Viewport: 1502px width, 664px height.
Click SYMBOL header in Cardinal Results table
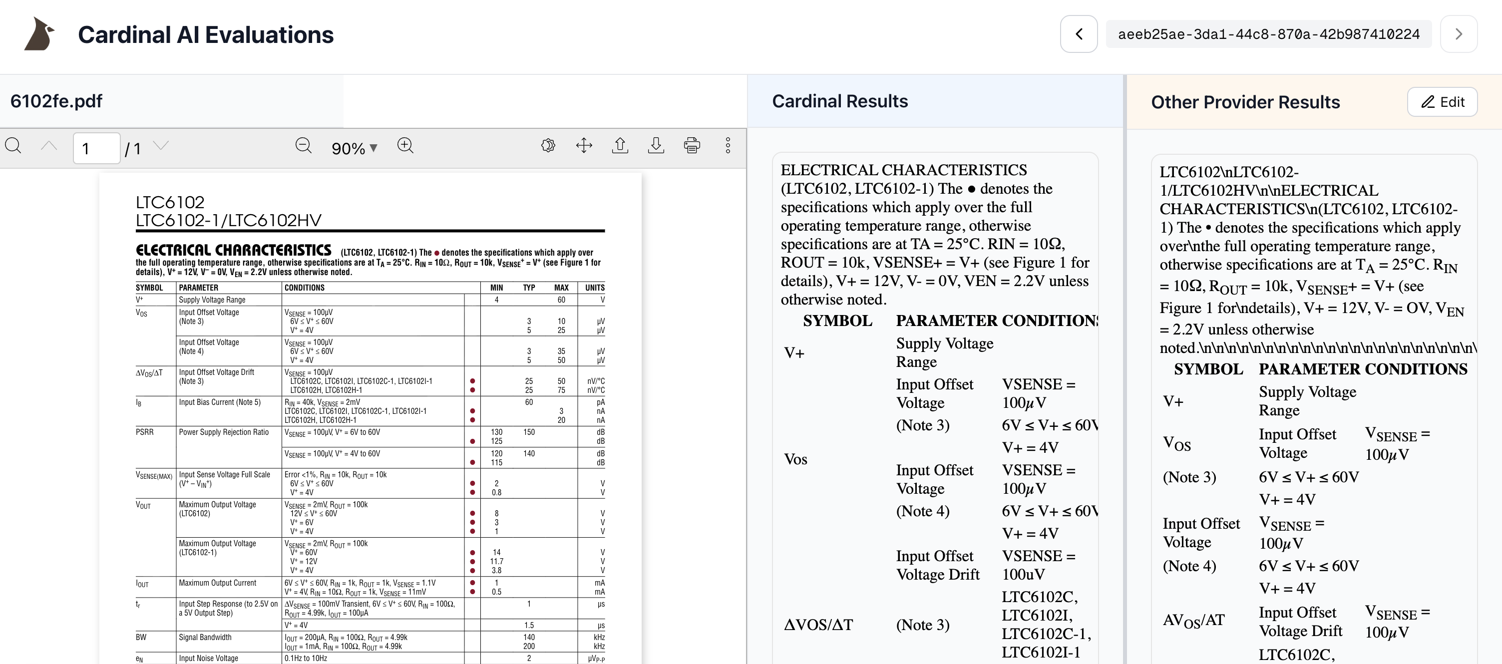(837, 321)
